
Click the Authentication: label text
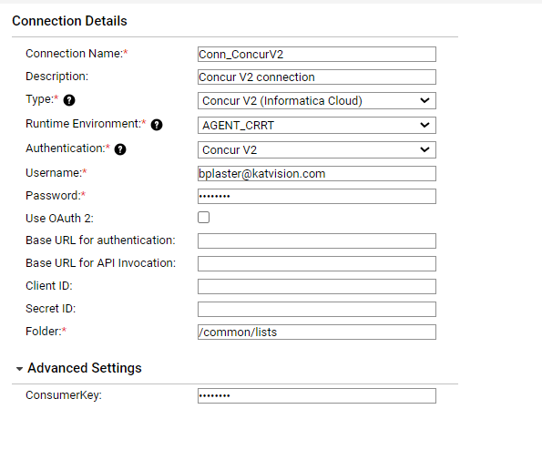(x=66, y=148)
